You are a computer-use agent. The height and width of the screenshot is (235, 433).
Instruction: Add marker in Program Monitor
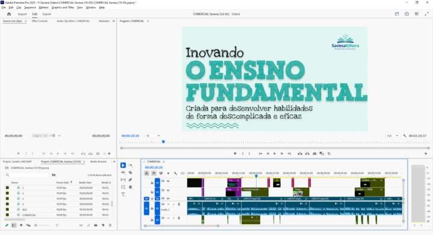235,154
